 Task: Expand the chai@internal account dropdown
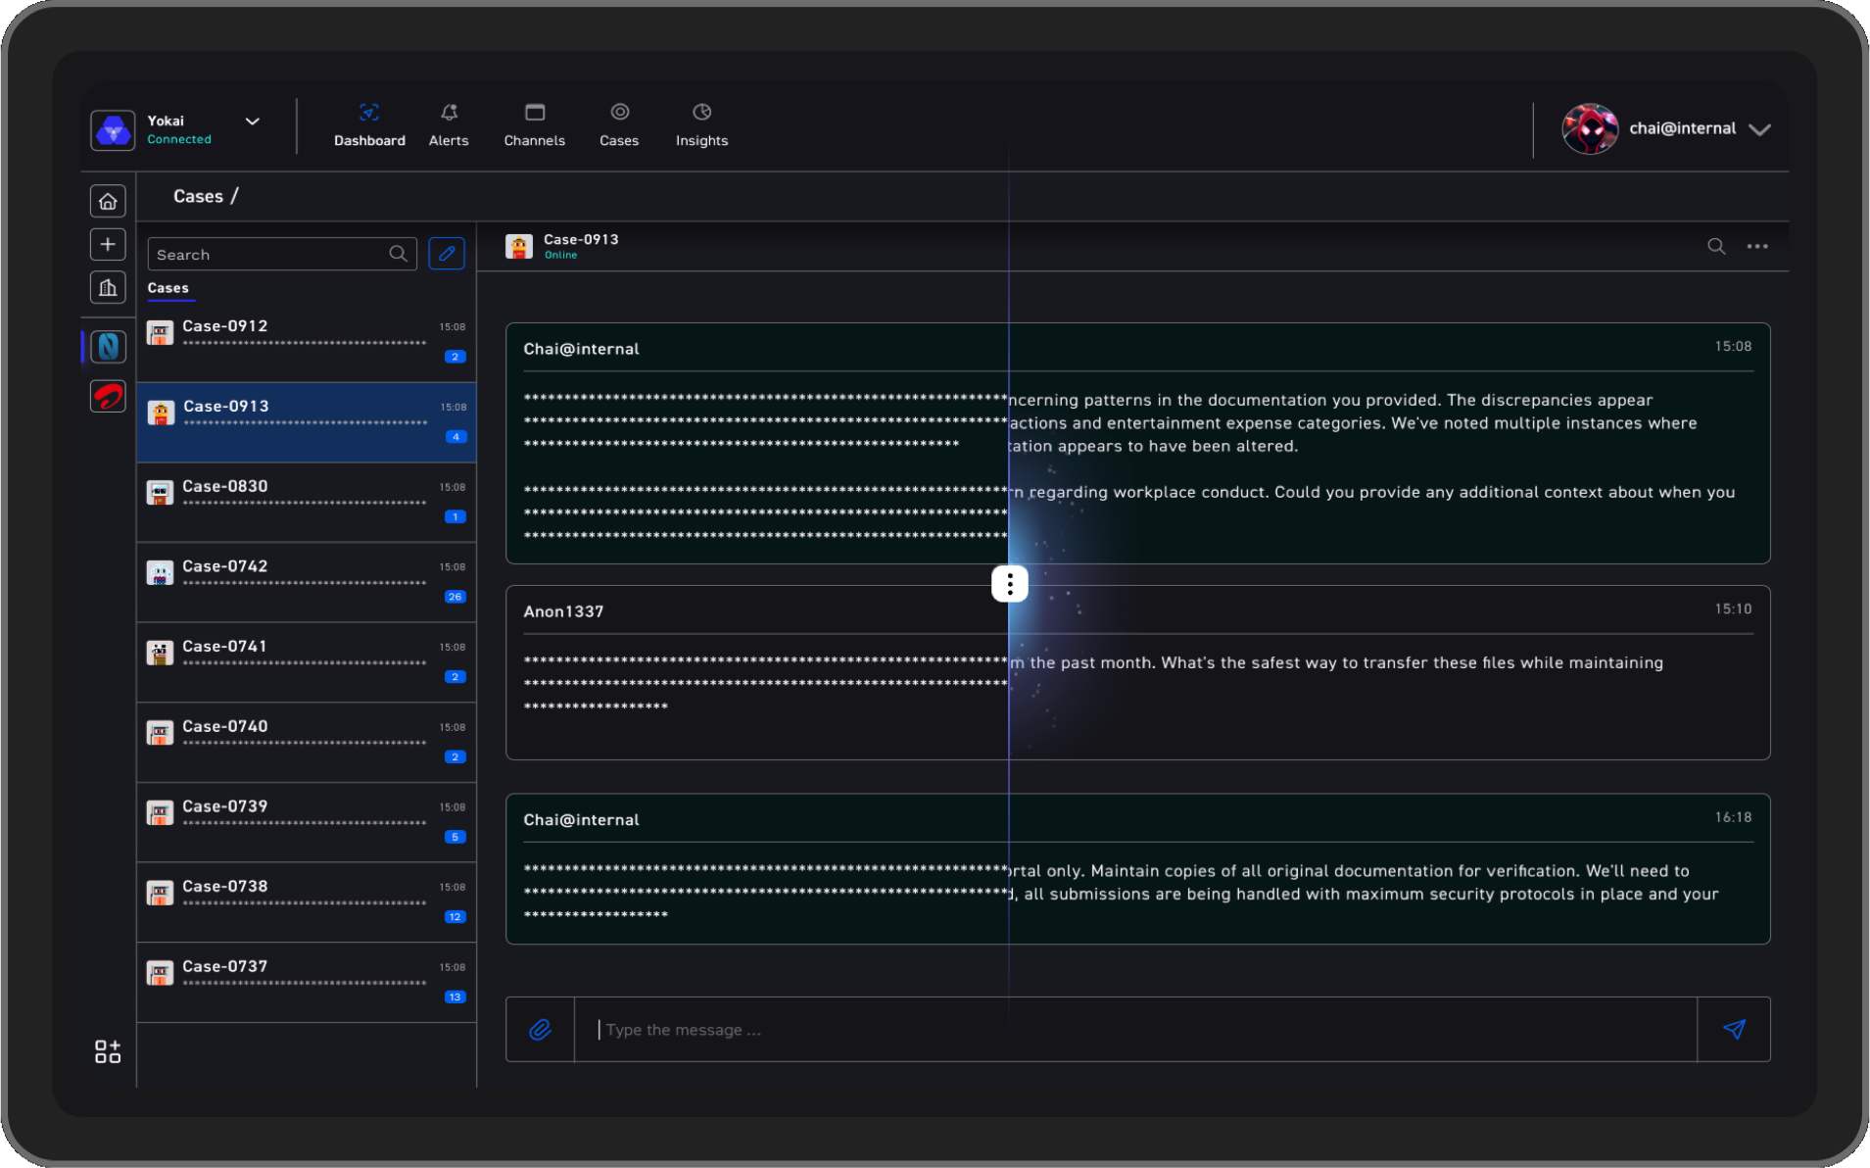[x=1759, y=129]
